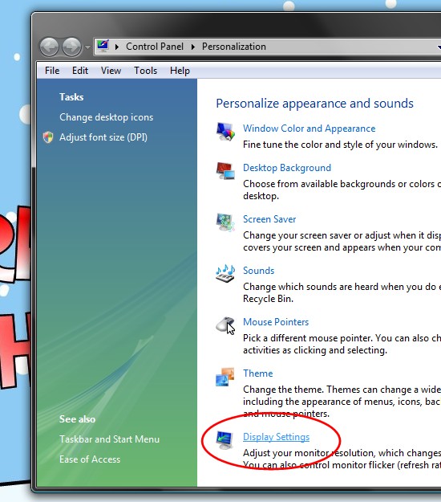Open the File menu
Viewport: 441px width, 502px height.
coord(52,71)
